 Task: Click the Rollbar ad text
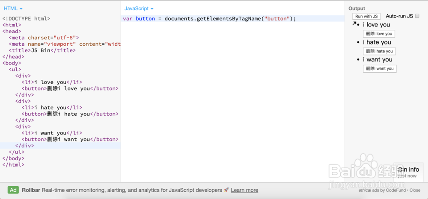[122, 190]
